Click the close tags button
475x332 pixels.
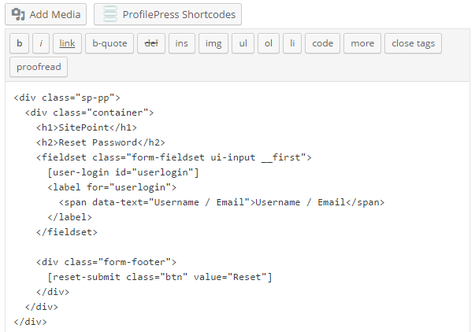[x=414, y=43]
